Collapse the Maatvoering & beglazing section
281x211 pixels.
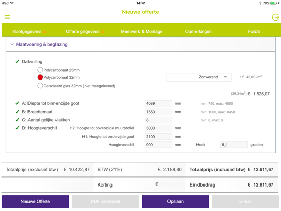pyautogui.click(x=12, y=44)
